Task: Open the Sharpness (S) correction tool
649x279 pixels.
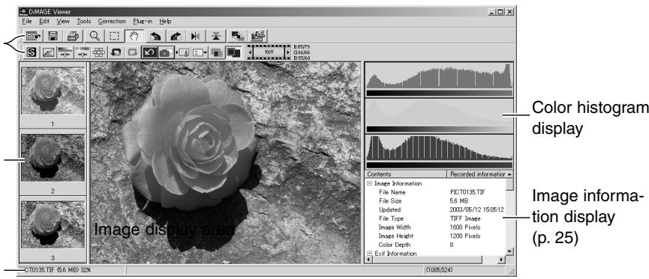Action: 32,52
